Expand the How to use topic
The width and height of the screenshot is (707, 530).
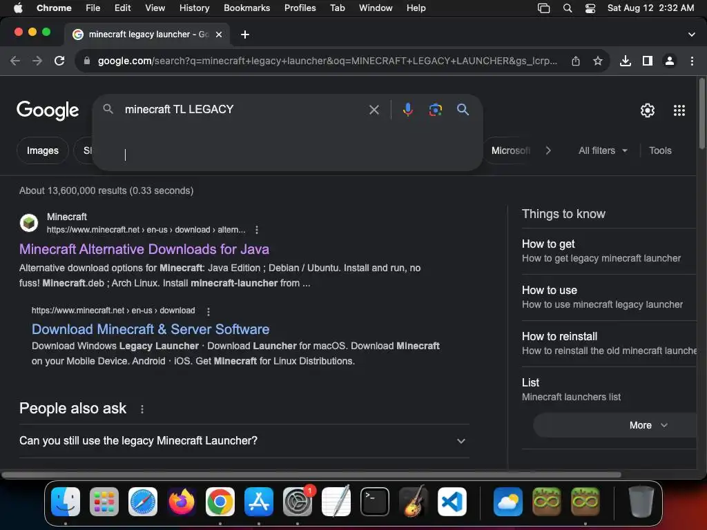tap(609, 297)
